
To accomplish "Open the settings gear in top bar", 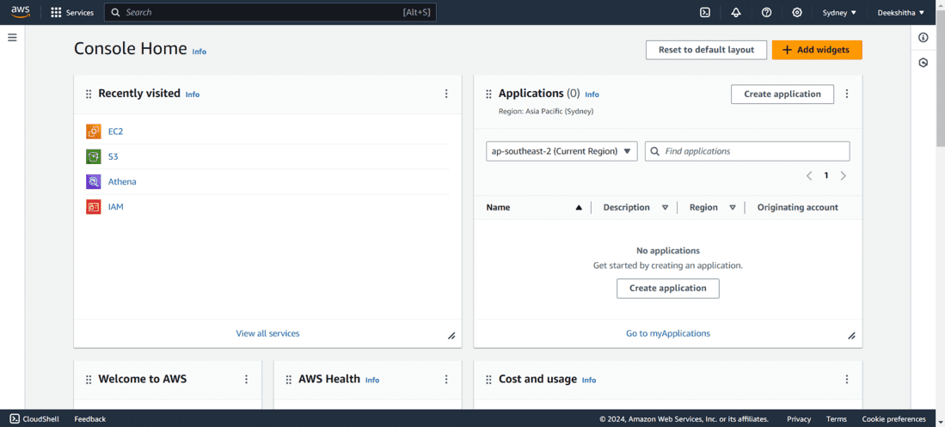I will point(797,12).
